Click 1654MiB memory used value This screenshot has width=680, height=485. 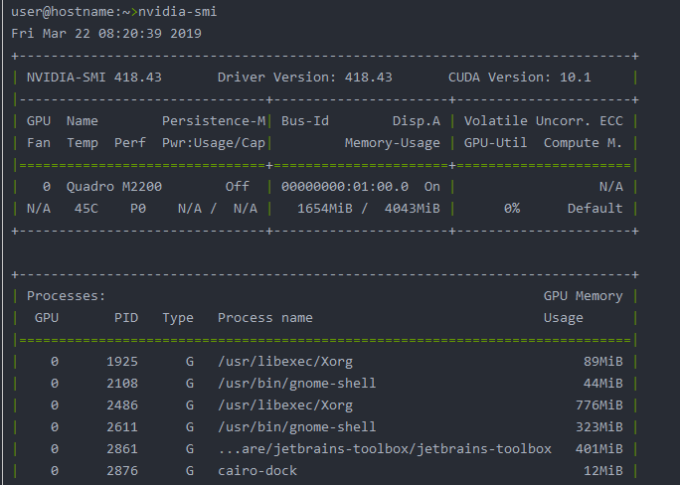[x=325, y=209]
